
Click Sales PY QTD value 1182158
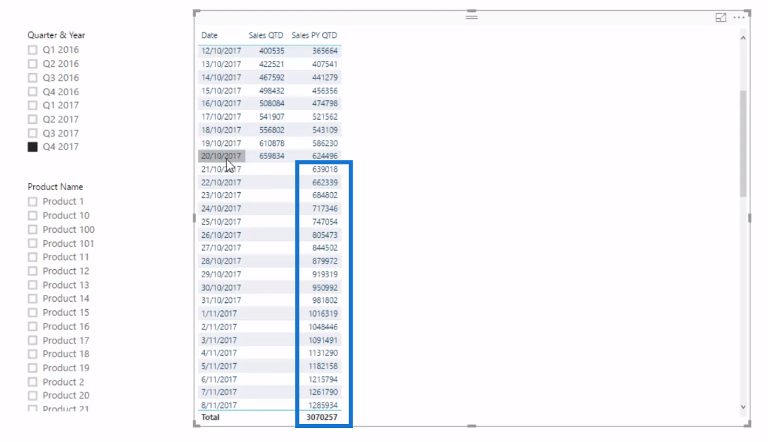tap(323, 366)
